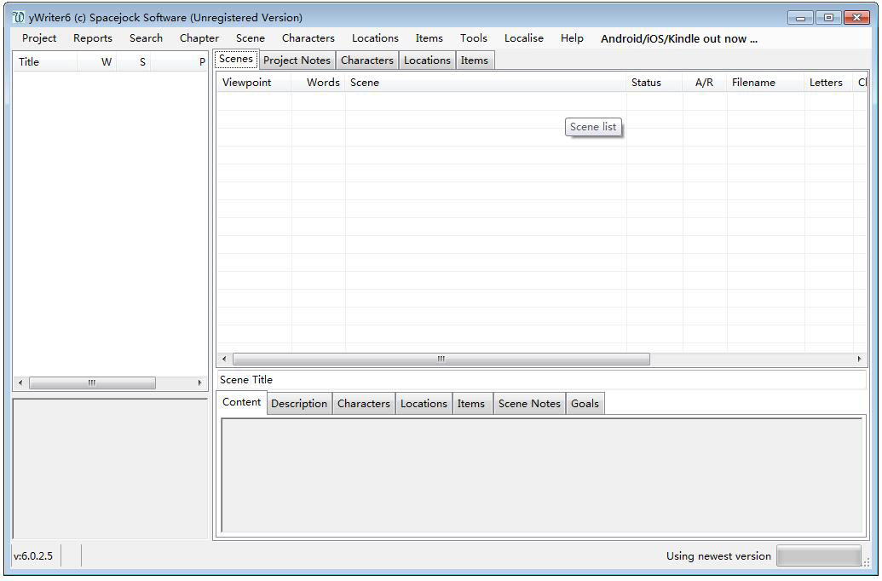Click the S column header in chapter list

133,62
